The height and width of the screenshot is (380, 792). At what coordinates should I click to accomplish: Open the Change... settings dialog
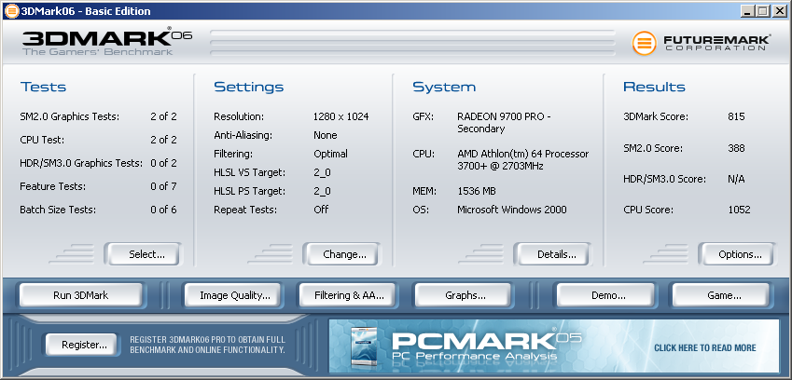344,254
